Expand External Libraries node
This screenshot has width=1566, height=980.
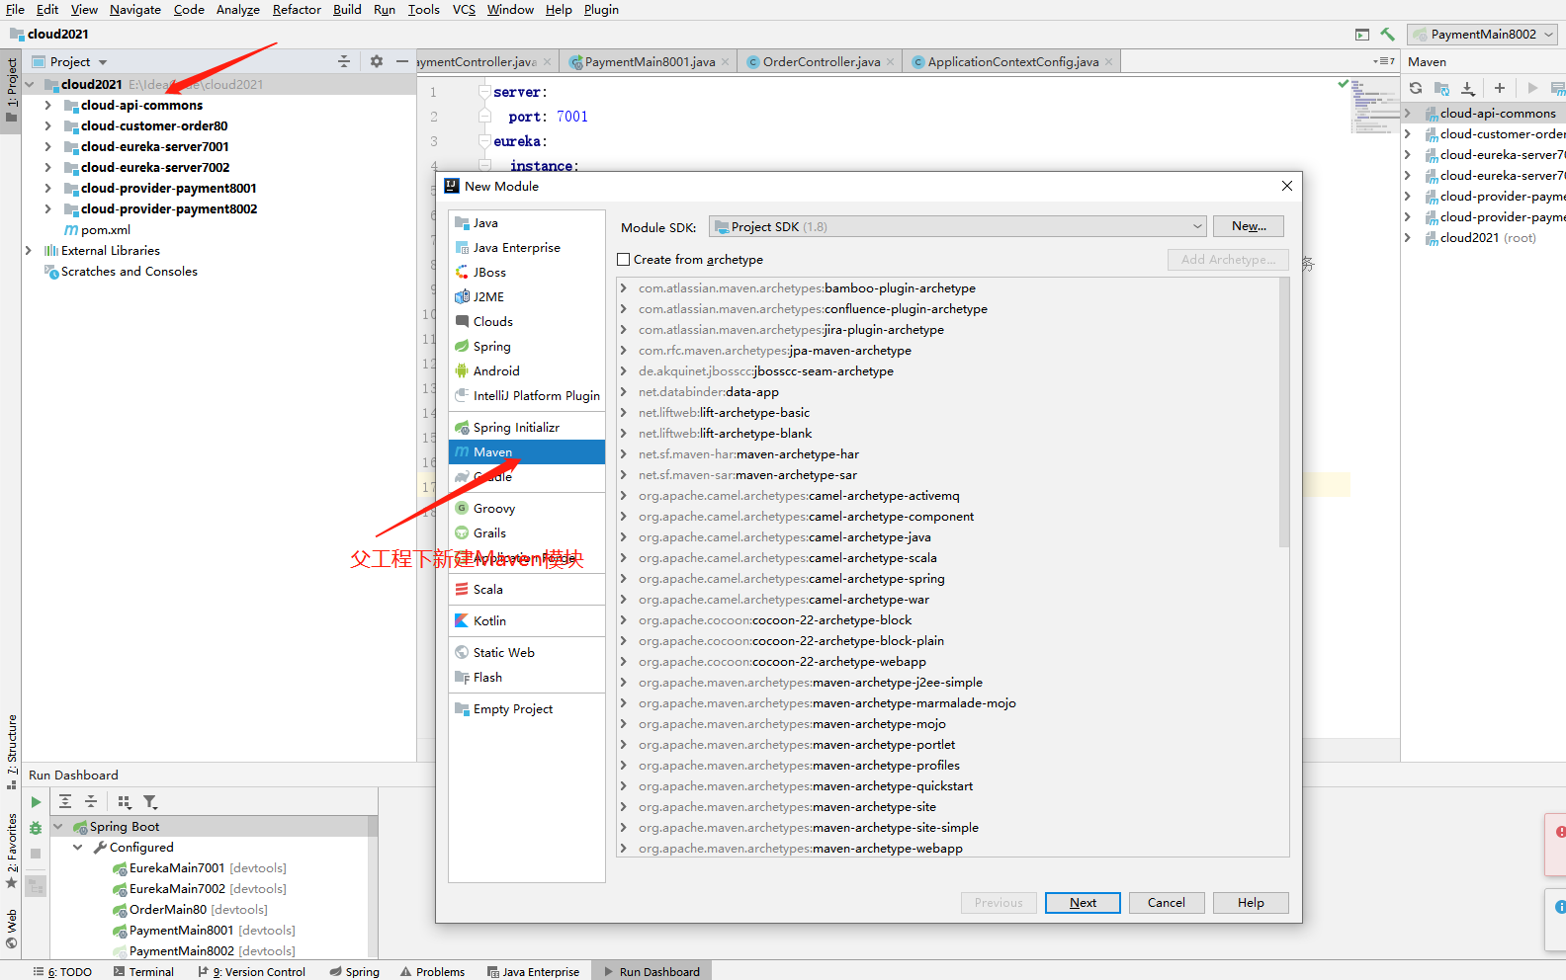click(x=29, y=251)
